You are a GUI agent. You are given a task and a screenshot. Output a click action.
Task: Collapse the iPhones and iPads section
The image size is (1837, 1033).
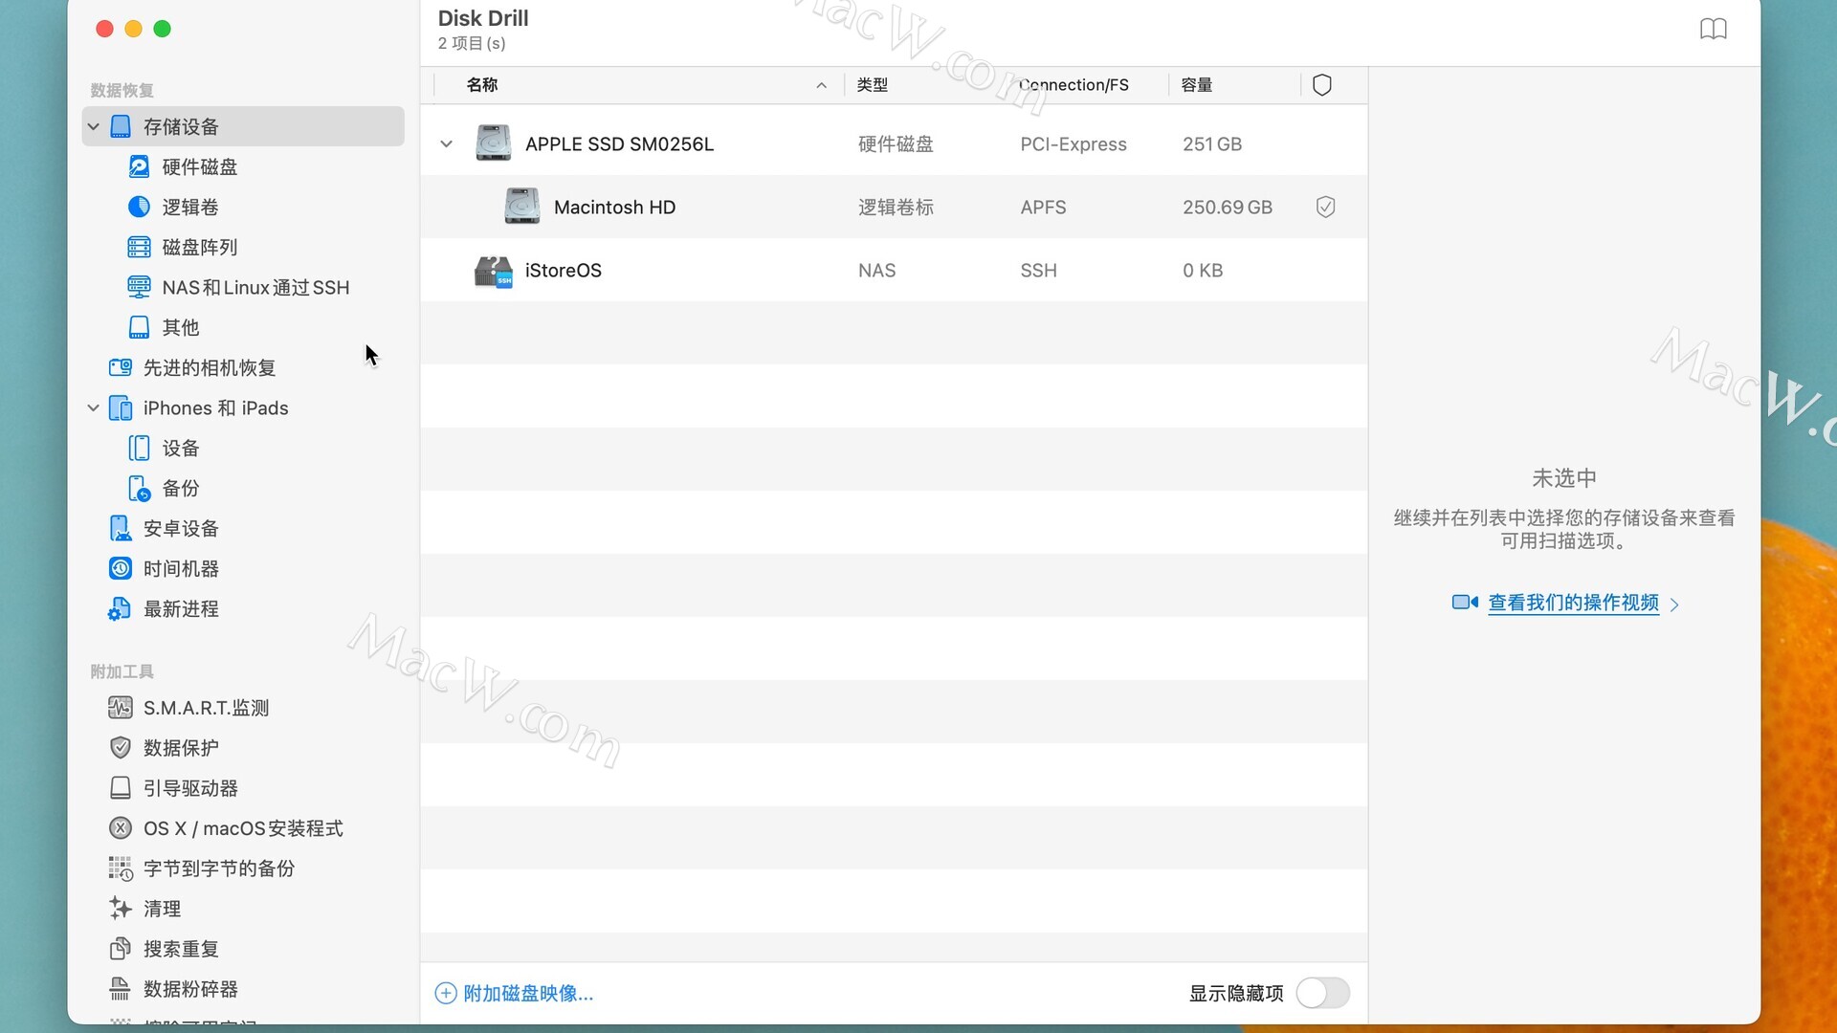click(x=94, y=407)
